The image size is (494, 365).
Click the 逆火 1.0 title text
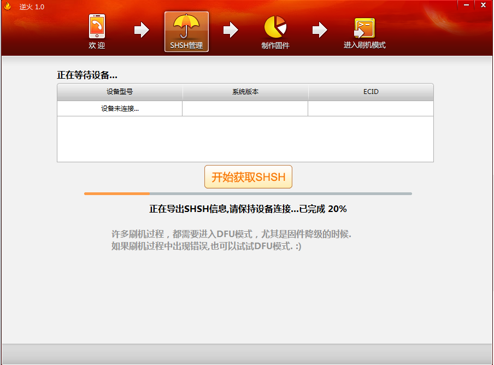tap(32, 7)
